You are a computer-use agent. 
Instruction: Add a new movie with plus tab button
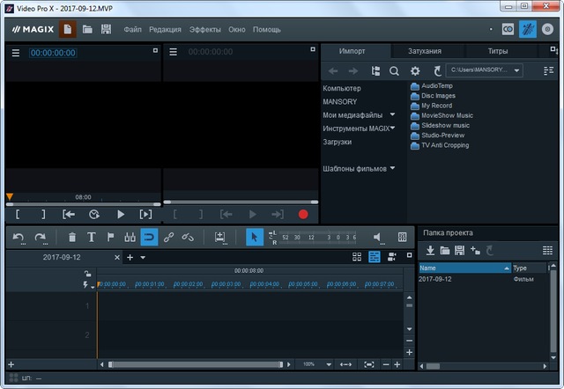click(130, 258)
